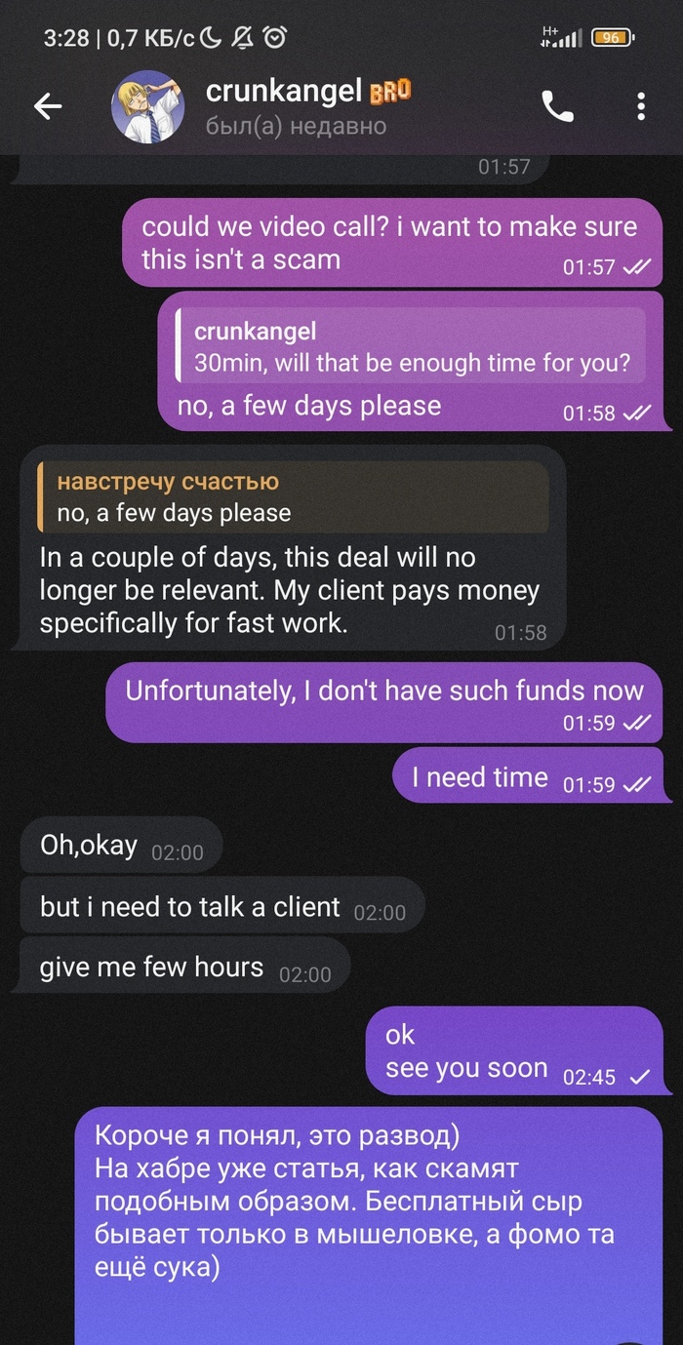Image resolution: width=683 pixels, height=1345 pixels.
Task: Select the 'could we video call?' message
Action: [388, 244]
